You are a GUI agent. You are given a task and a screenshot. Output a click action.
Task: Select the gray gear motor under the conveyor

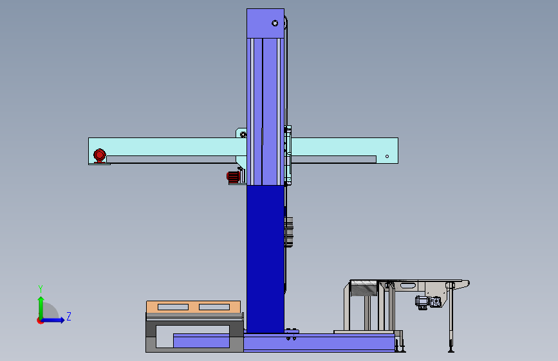click(x=428, y=302)
